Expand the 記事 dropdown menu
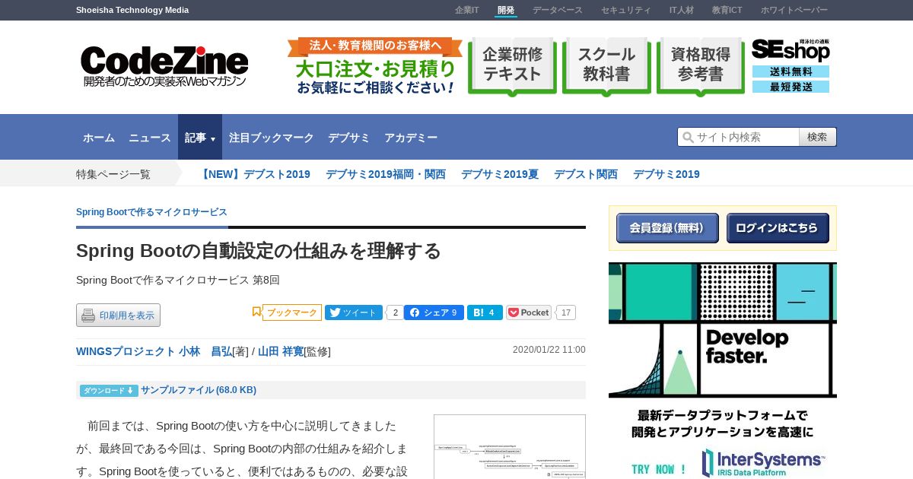 [200, 137]
